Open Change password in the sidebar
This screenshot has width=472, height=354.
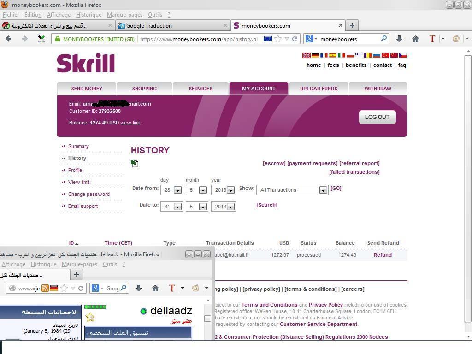click(89, 194)
